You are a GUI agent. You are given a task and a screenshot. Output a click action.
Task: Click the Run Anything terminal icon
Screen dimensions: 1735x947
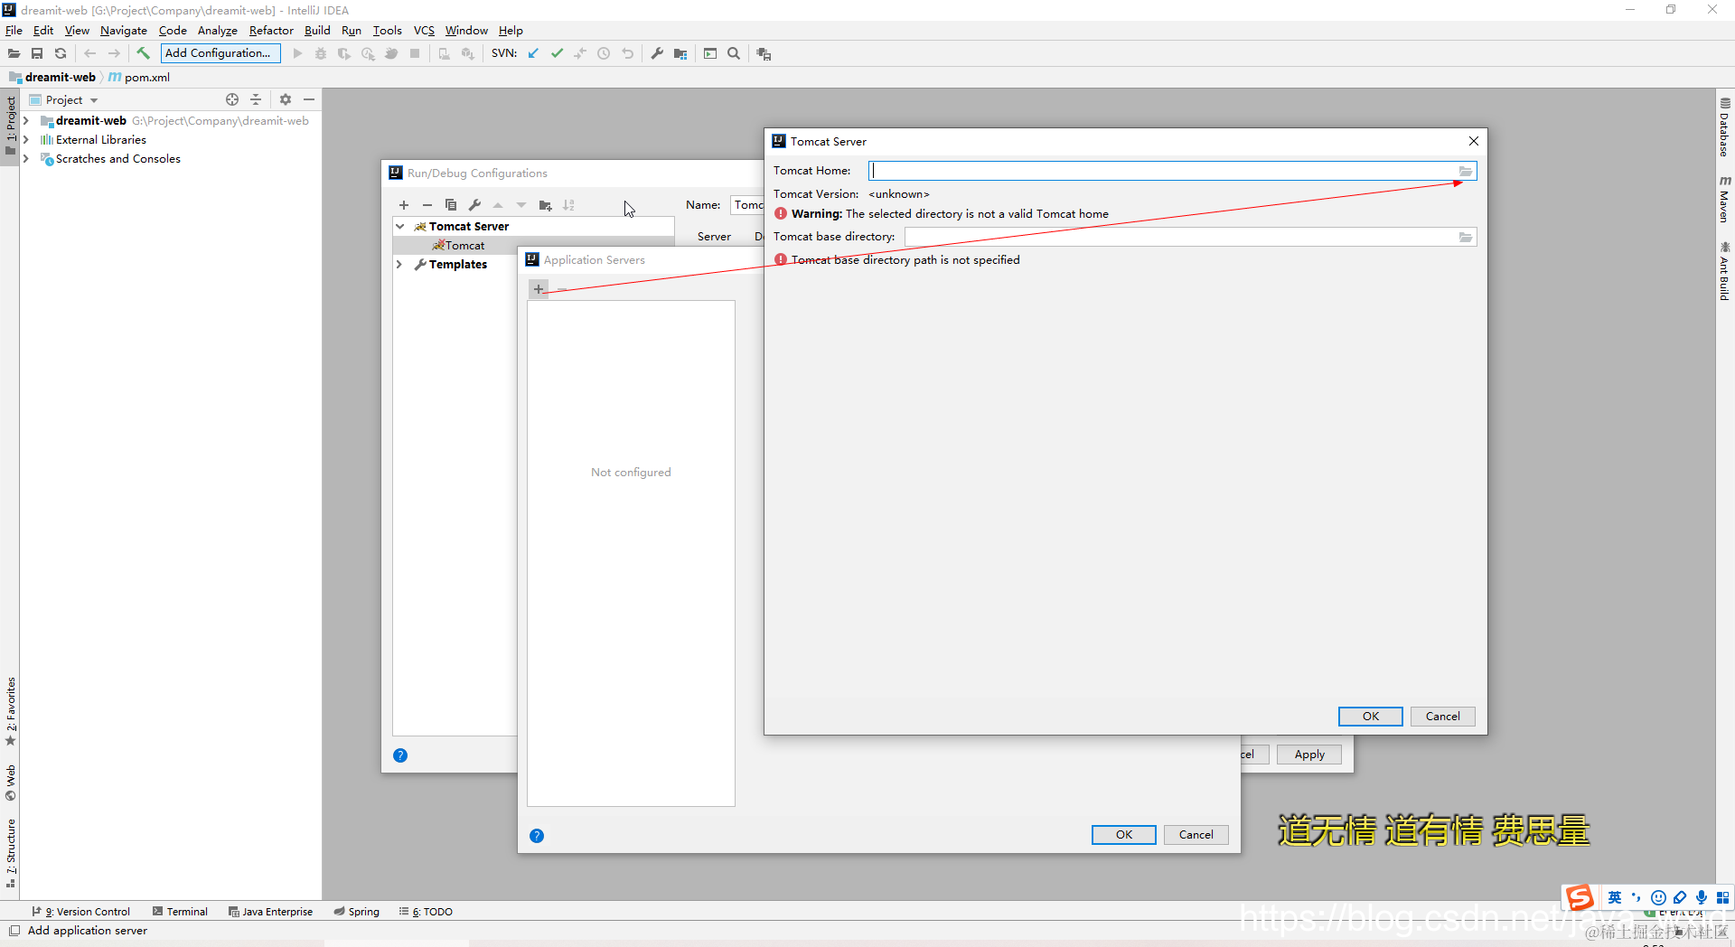(x=710, y=53)
